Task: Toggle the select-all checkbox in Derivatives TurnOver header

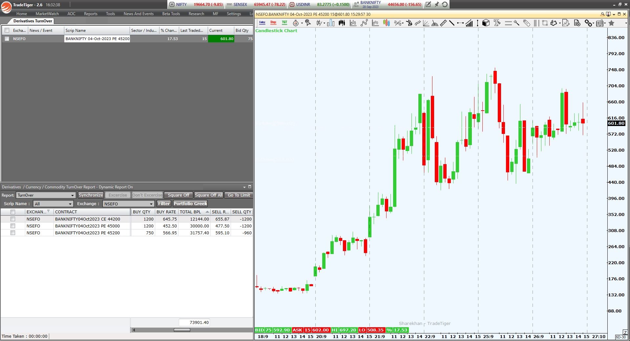Action: pos(7,30)
